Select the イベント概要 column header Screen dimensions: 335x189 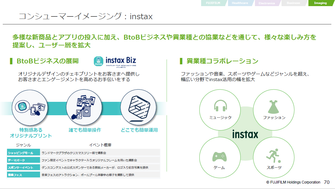100,145
